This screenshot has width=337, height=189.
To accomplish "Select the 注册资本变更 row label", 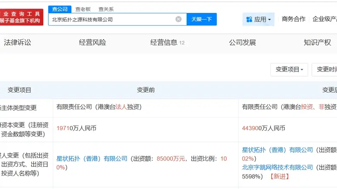I will [24, 129].
